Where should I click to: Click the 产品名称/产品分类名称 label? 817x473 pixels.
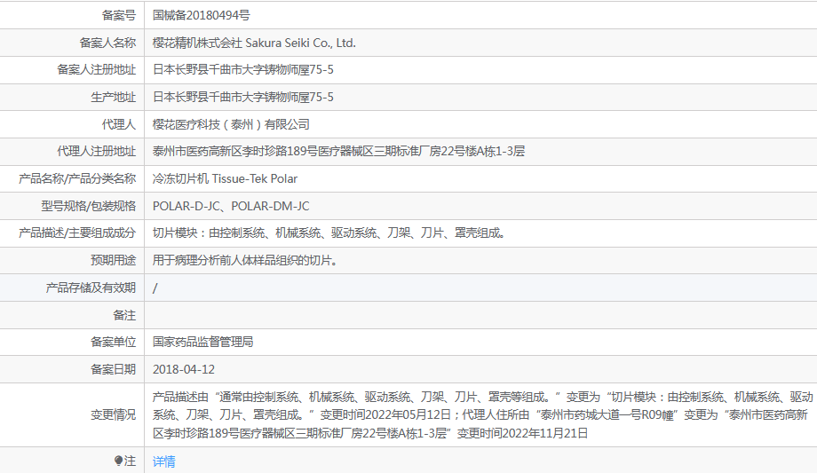77,178
